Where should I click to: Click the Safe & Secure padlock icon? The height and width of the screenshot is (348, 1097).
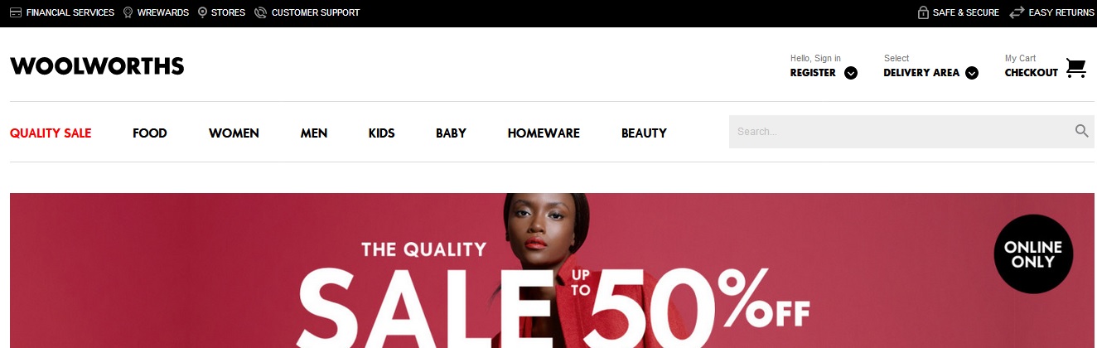(x=922, y=12)
